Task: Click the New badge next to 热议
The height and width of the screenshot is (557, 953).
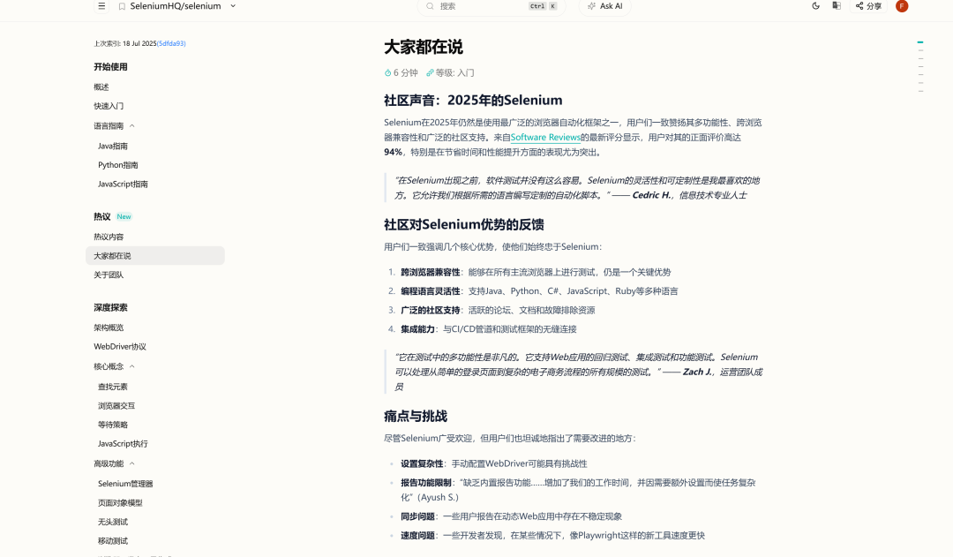Action: click(124, 216)
